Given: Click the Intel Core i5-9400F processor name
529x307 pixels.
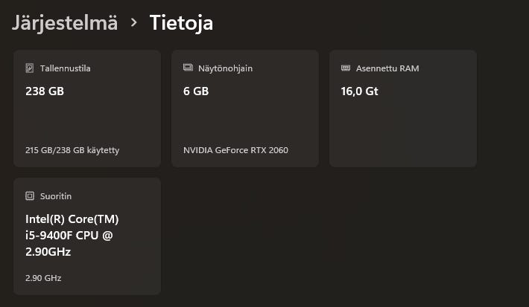Looking at the screenshot, I should click(x=72, y=236).
